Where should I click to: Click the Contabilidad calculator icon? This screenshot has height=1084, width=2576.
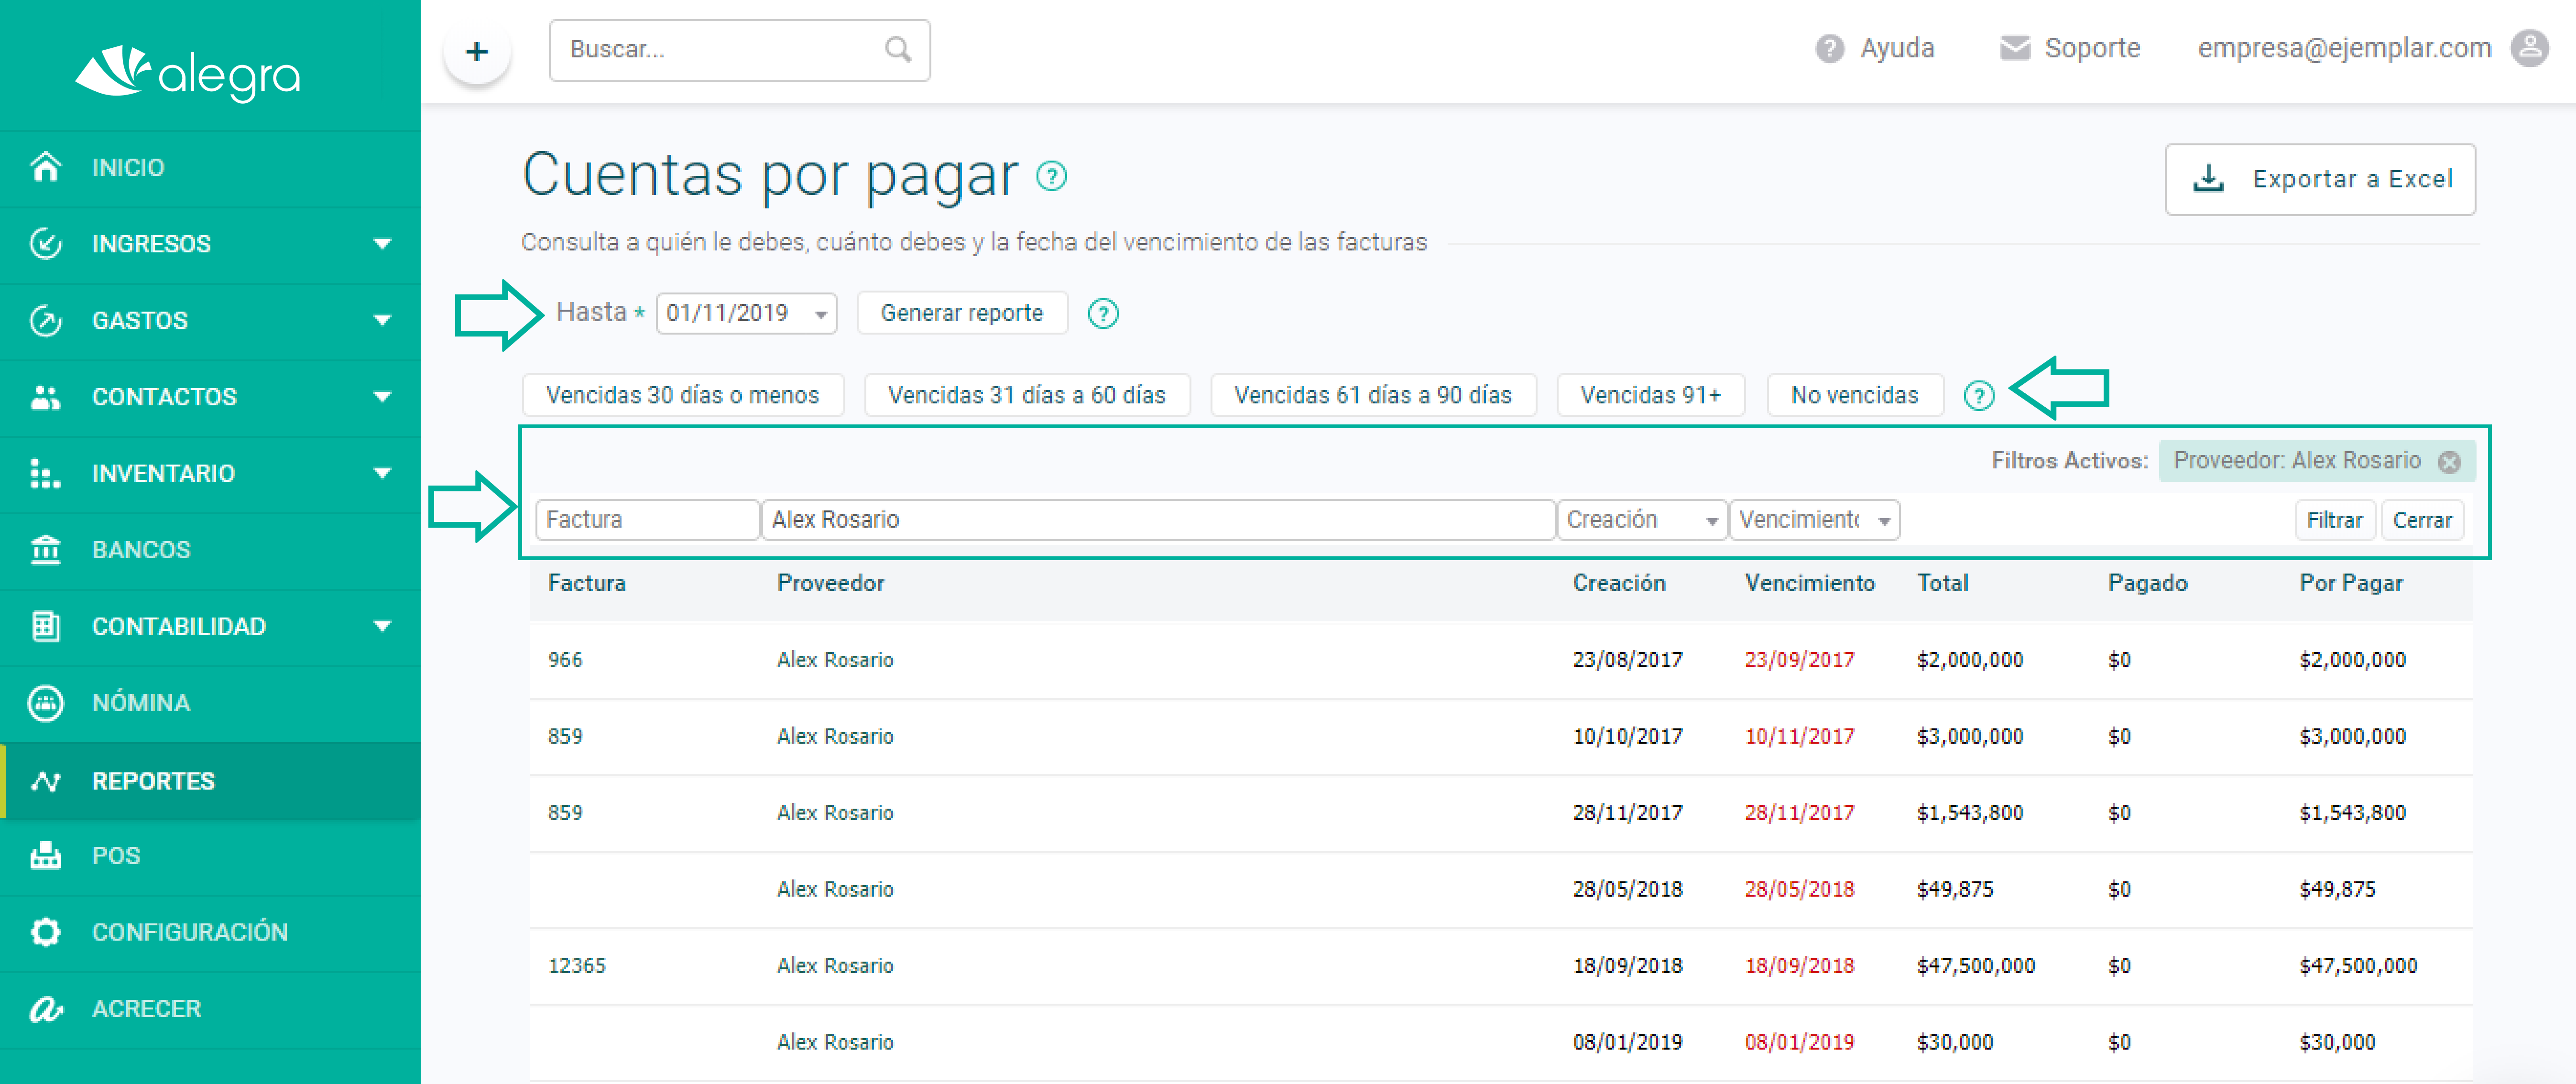click(x=46, y=626)
